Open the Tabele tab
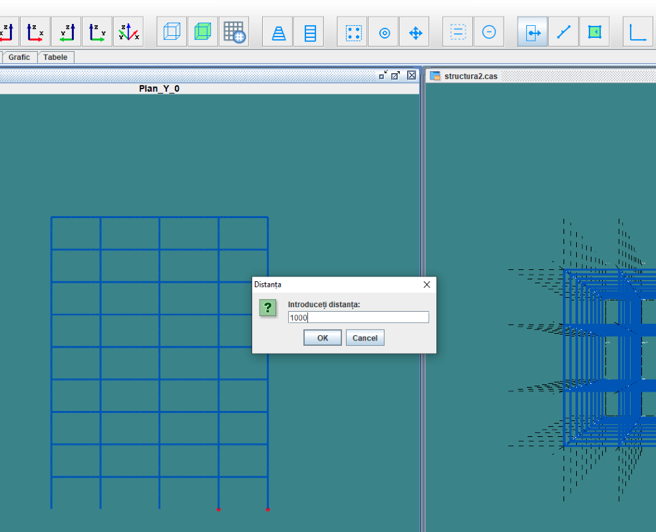This screenshot has height=532, width=656. (55, 57)
